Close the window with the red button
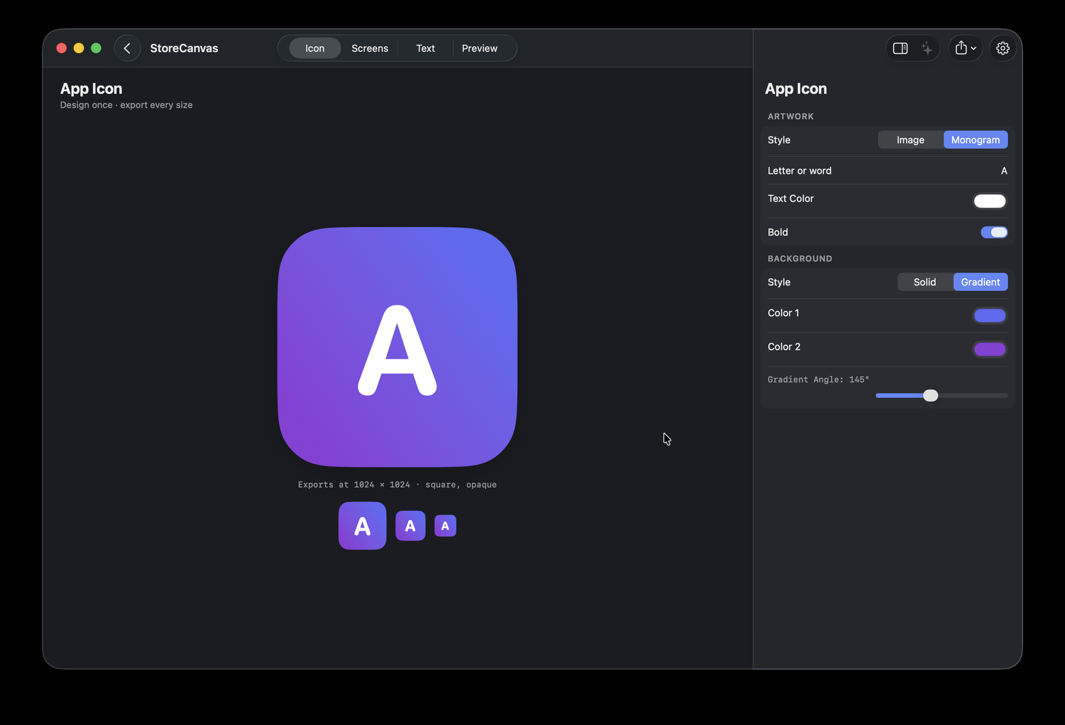This screenshot has height=725, width=1065. pos(61,48)
